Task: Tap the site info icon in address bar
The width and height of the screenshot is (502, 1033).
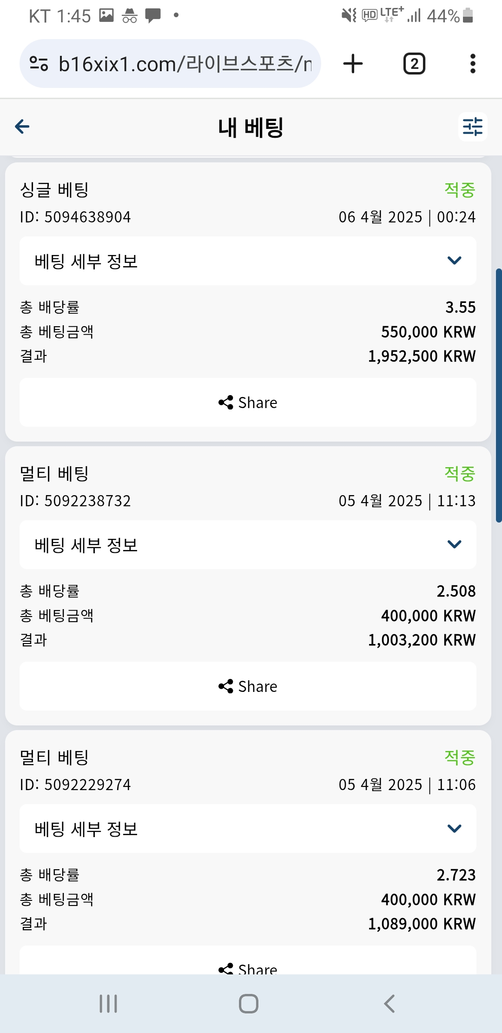Action: point(39,64)
